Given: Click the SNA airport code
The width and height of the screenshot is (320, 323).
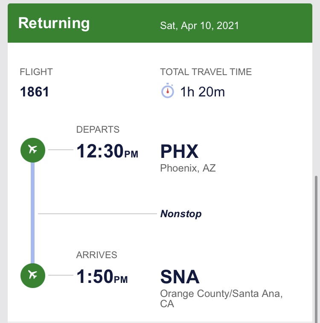Looking at the screenshot, I should [x=180, y=277].
